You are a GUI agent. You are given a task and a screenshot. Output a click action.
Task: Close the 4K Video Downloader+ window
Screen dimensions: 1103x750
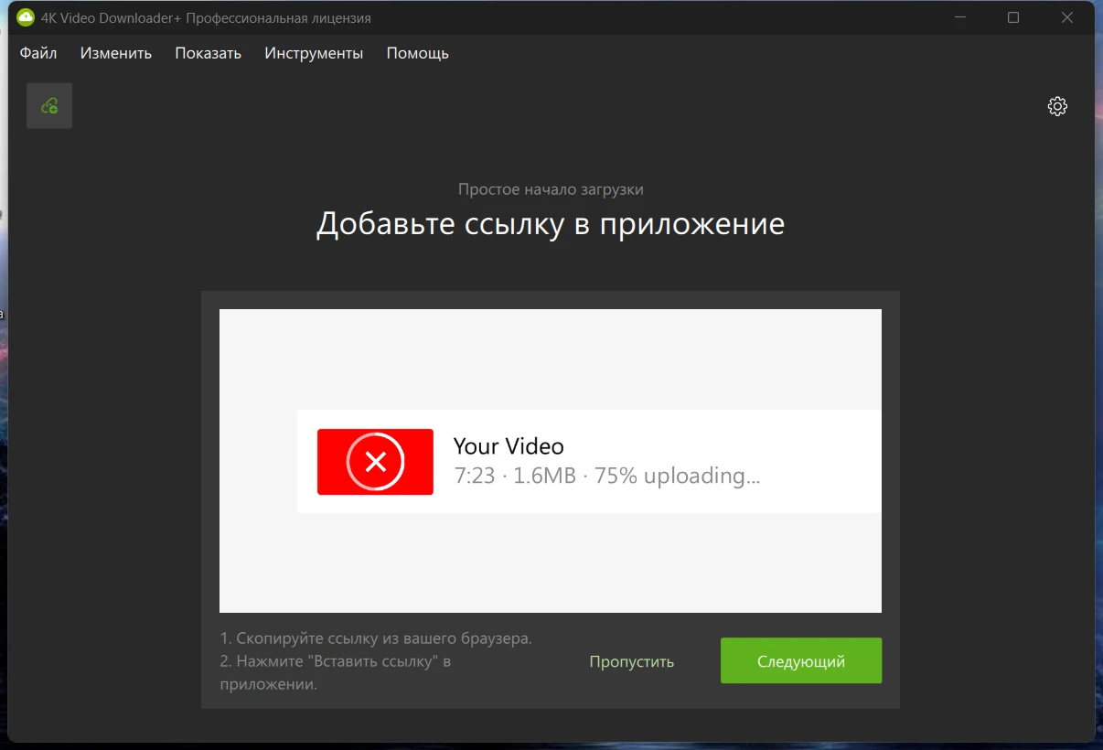pyautogui.click(x=1067, y=17)
